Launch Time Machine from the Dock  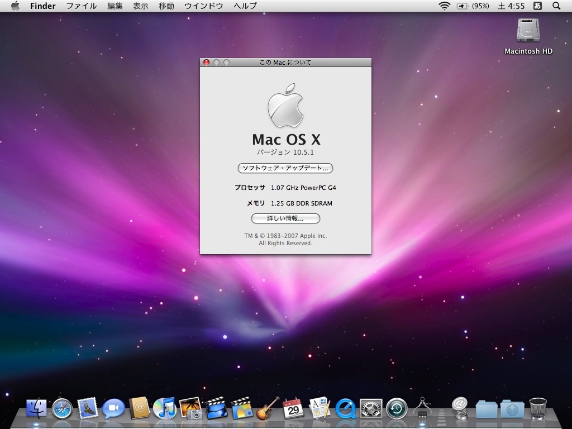(397, 409)
